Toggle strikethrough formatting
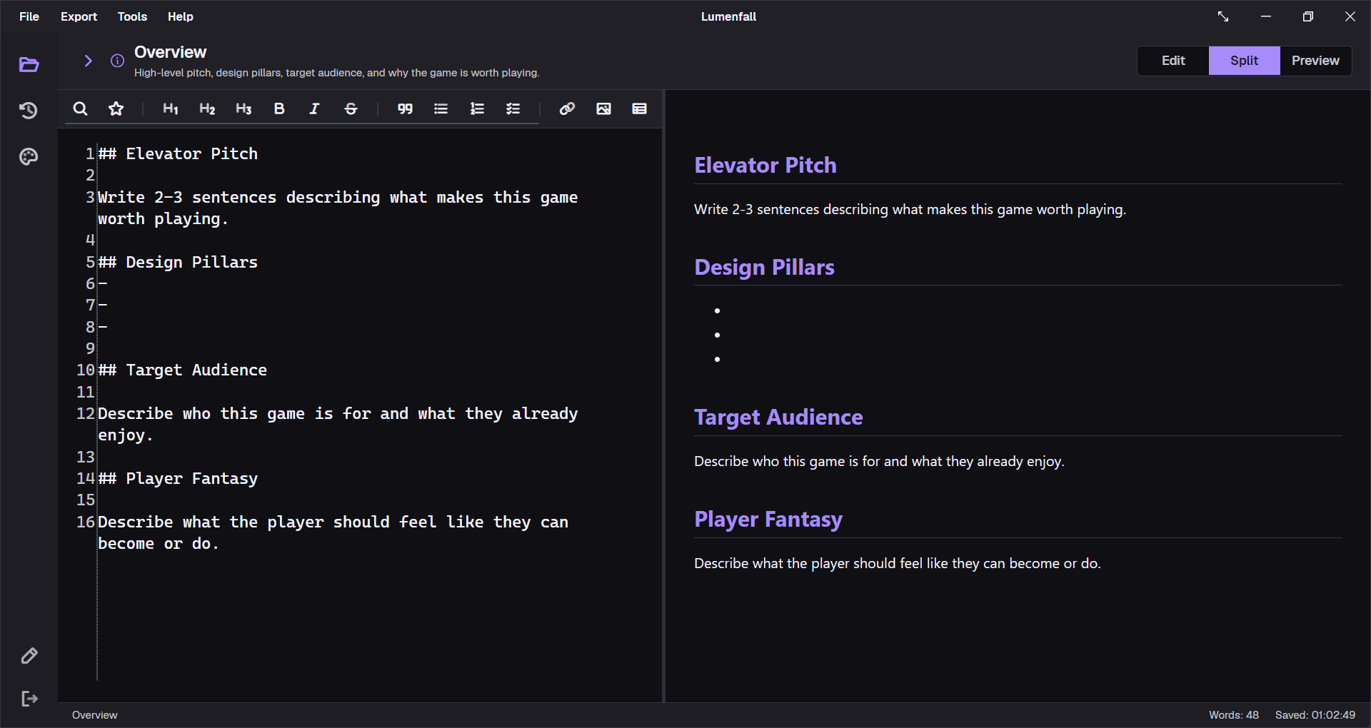This screenshot has height=728, width=1371. coord(351,108)
